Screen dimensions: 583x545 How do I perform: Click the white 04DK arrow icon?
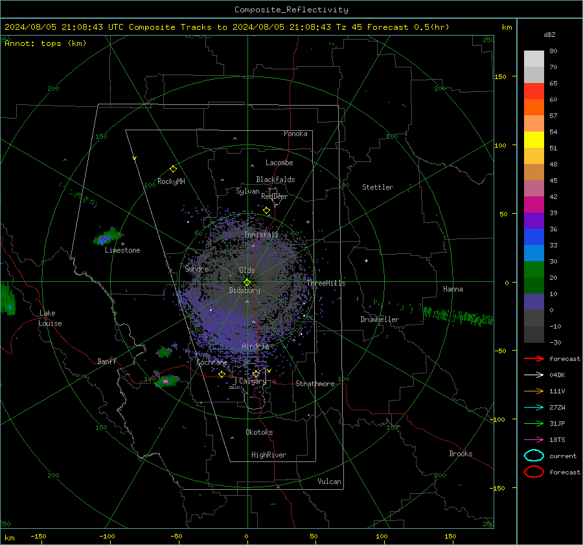(534, 375)
